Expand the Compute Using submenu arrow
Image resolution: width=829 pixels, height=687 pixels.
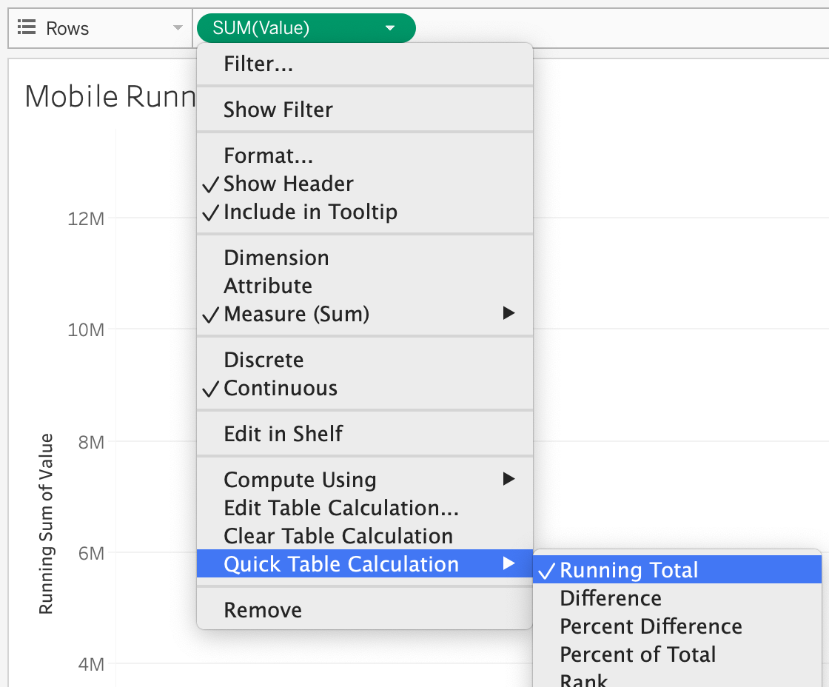tap(509, 479)
